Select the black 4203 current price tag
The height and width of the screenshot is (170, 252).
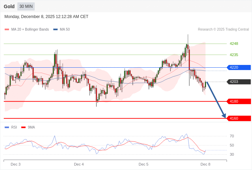click(239, 82)
